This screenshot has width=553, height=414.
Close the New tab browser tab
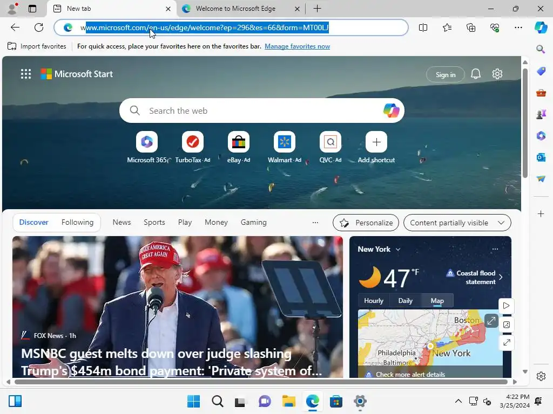[x=168, y=9]
